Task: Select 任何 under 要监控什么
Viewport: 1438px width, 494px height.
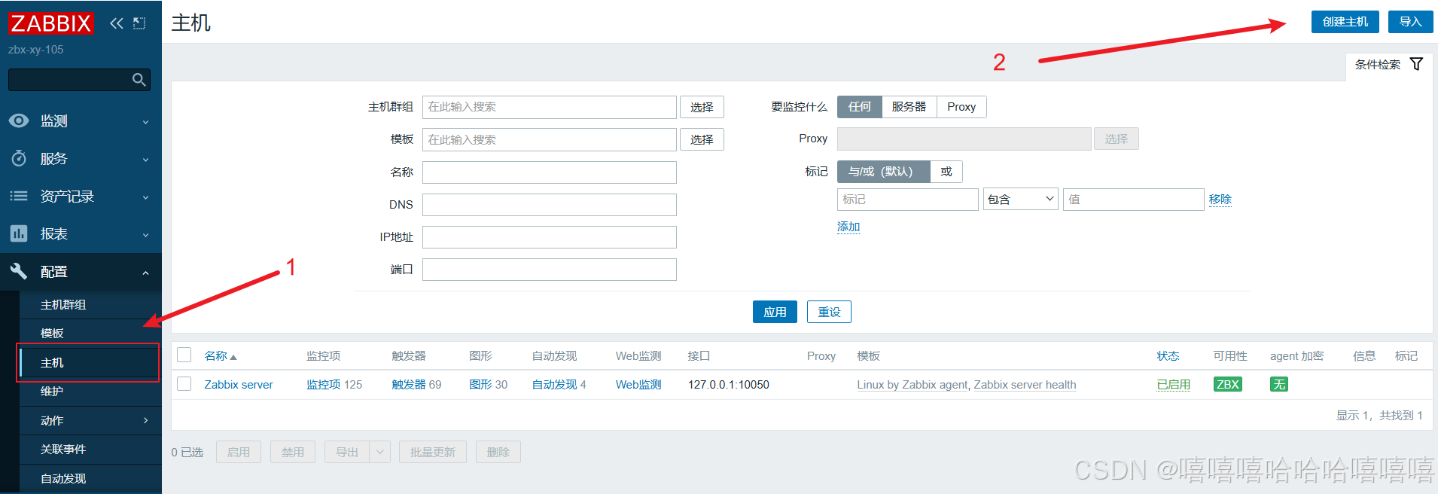Action: click(859, 107)
